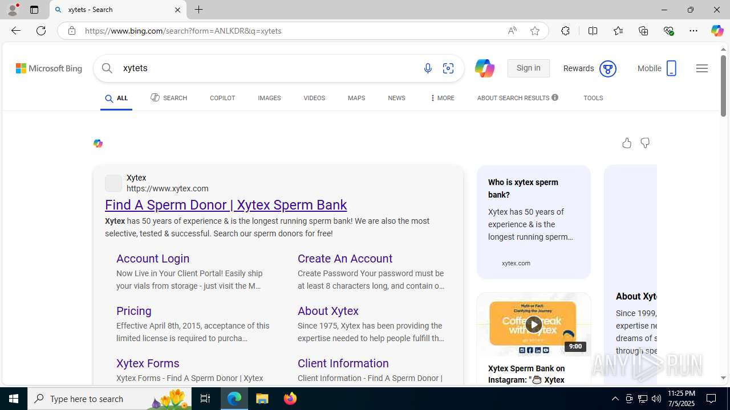Open Browser essentials icon
730x410 pixels.
click(669, 31)
